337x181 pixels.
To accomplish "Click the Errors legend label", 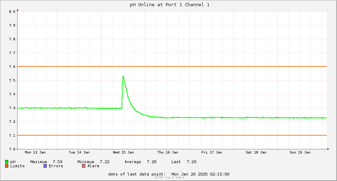I will point(56,166).
